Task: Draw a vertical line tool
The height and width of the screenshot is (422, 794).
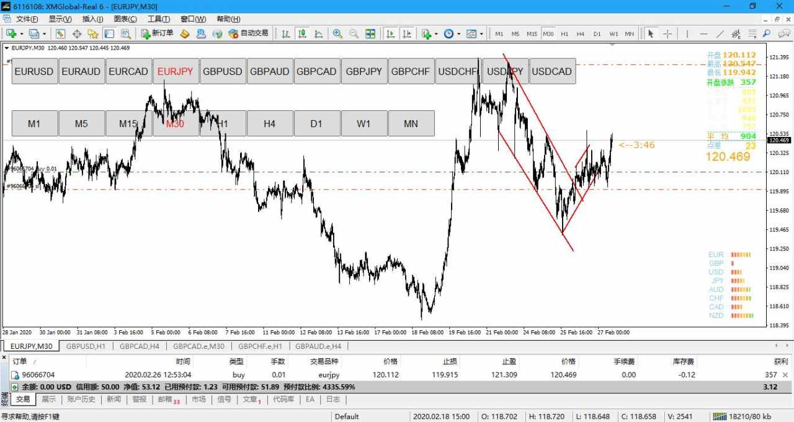Action: 687,33
